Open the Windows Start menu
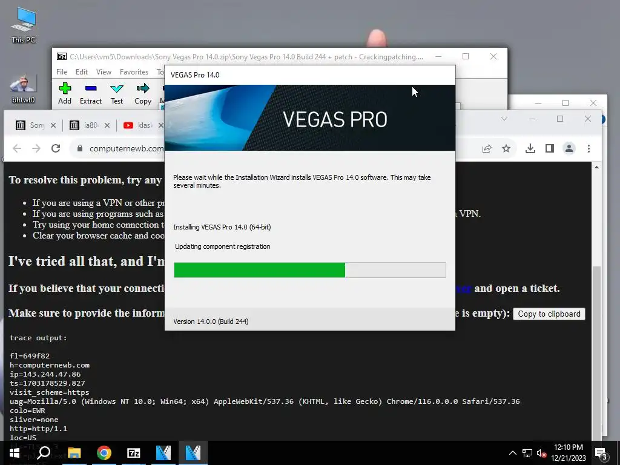The height and width of the screenshot is (465, 620). [15, 453]
